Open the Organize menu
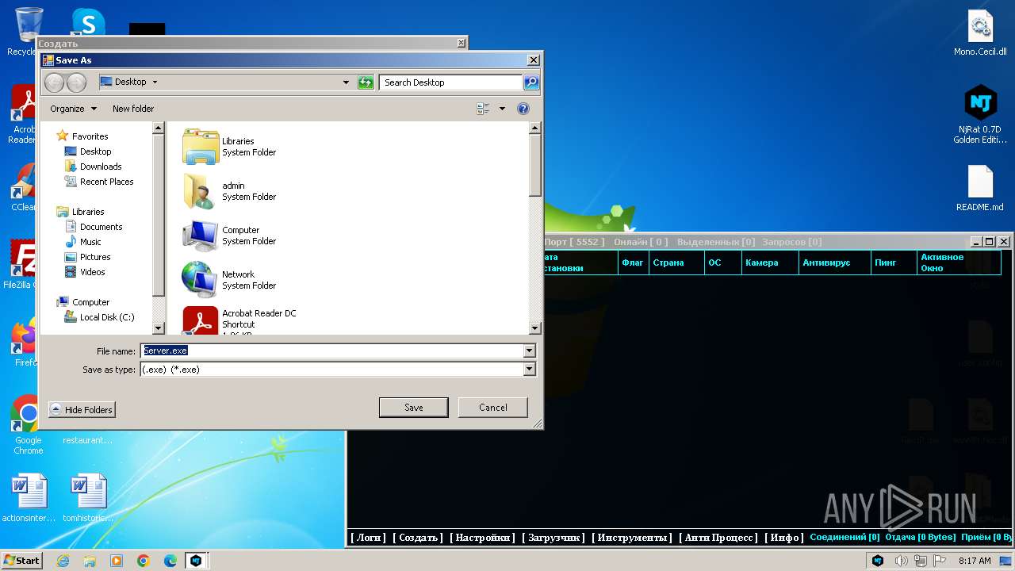Image resolution: width=1015 pixels, height=571 pixels. pos(73,109)
